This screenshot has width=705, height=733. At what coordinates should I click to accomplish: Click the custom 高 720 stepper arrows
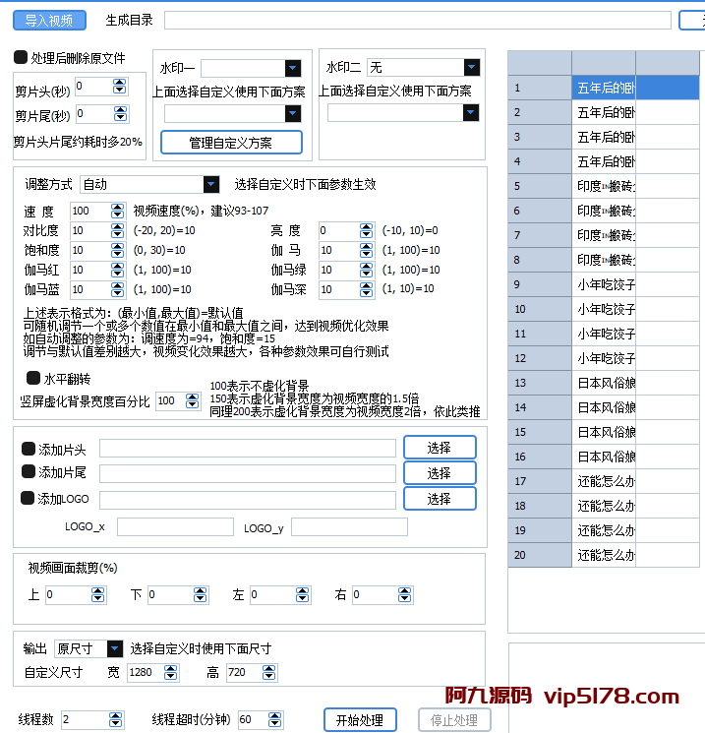point(268,672)
